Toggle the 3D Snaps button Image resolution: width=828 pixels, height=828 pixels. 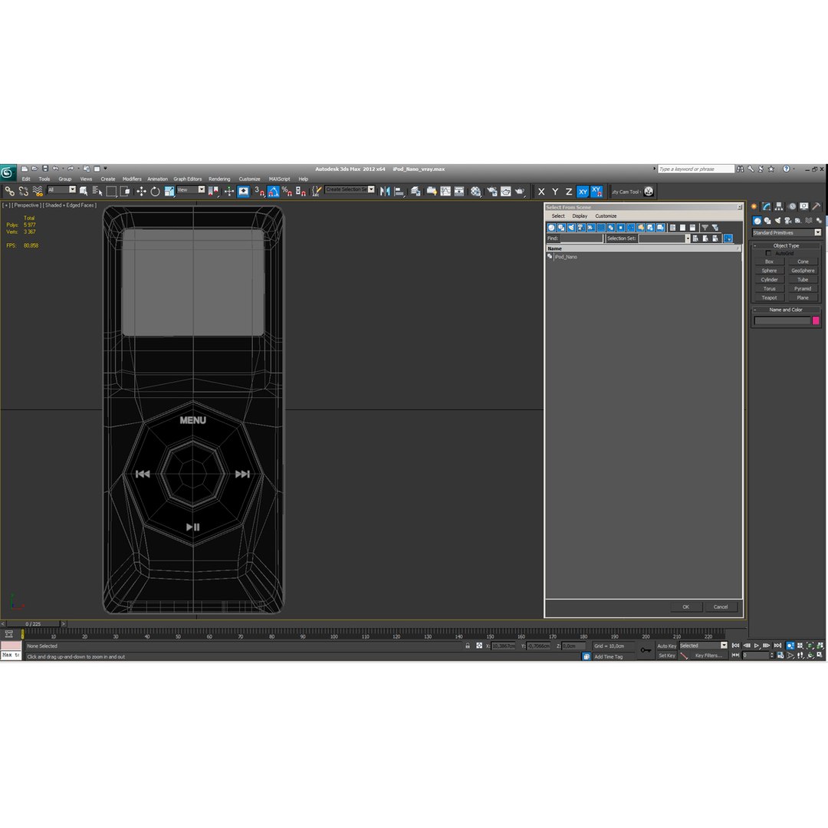pyautogui.click(x=259, y=191)
